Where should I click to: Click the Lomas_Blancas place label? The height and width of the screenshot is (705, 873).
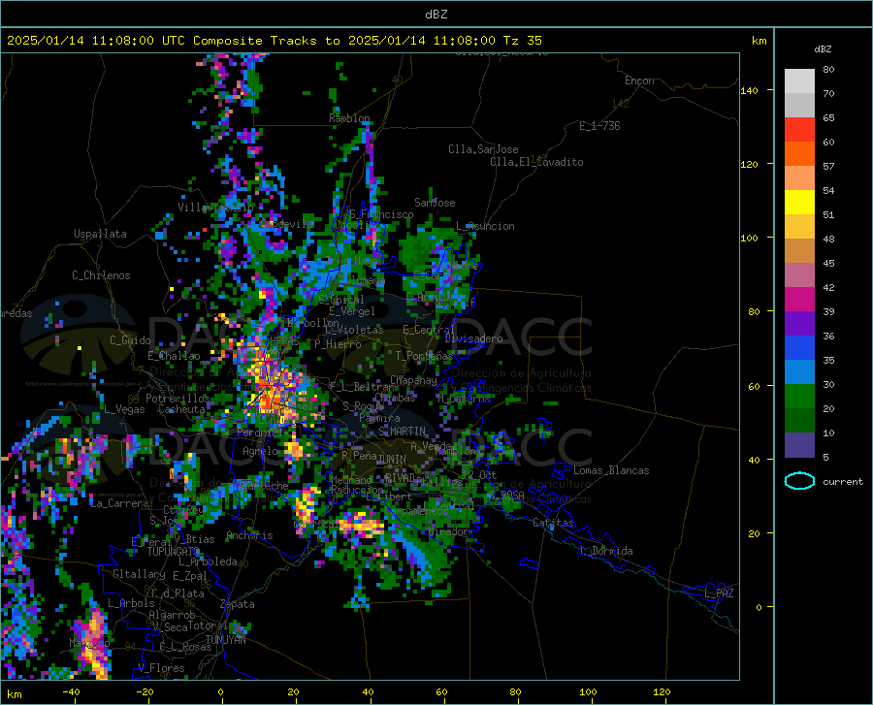[x=611, y=470]
